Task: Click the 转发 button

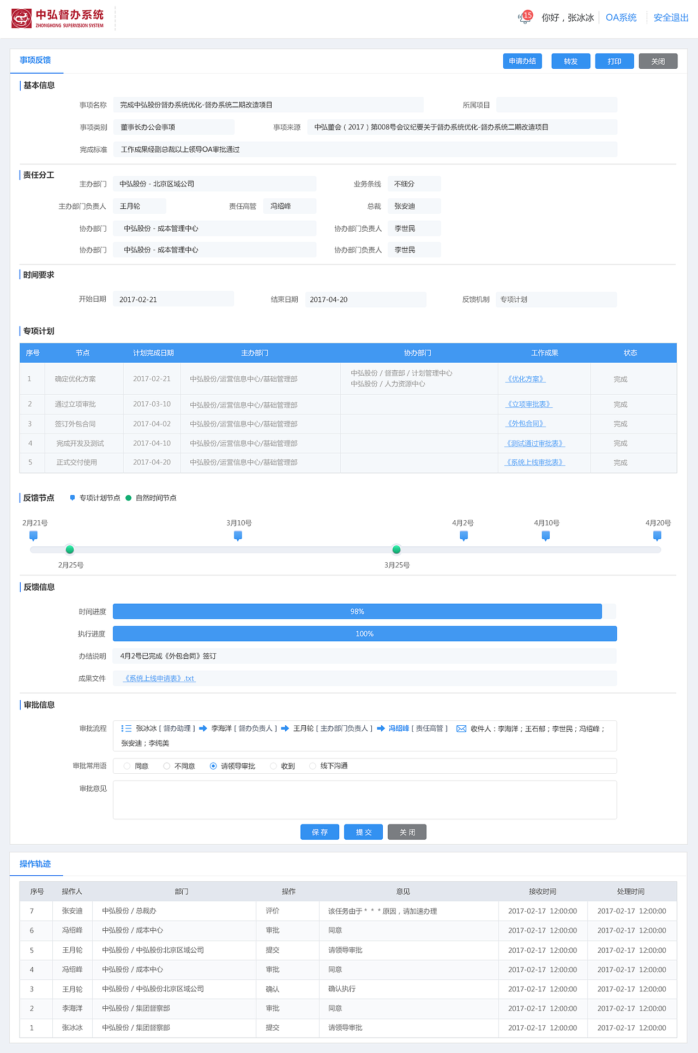Action: point(571,61)
